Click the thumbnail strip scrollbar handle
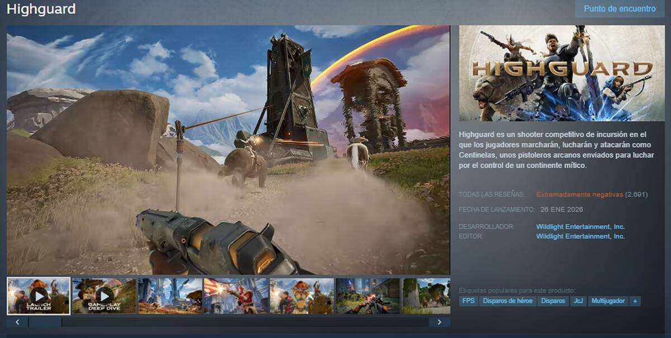 point(45,322)
